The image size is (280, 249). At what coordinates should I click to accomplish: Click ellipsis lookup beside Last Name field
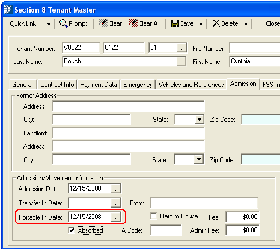[181, 61]
